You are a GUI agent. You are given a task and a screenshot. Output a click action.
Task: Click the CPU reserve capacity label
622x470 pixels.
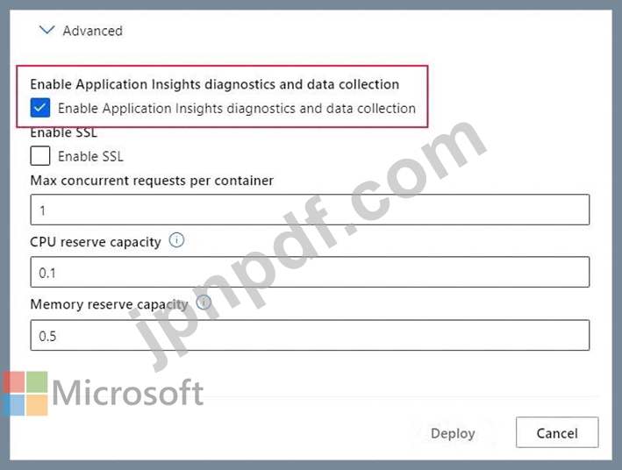pos(96,242)
